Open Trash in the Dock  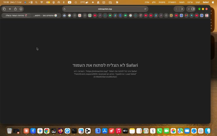click(9, 131)
